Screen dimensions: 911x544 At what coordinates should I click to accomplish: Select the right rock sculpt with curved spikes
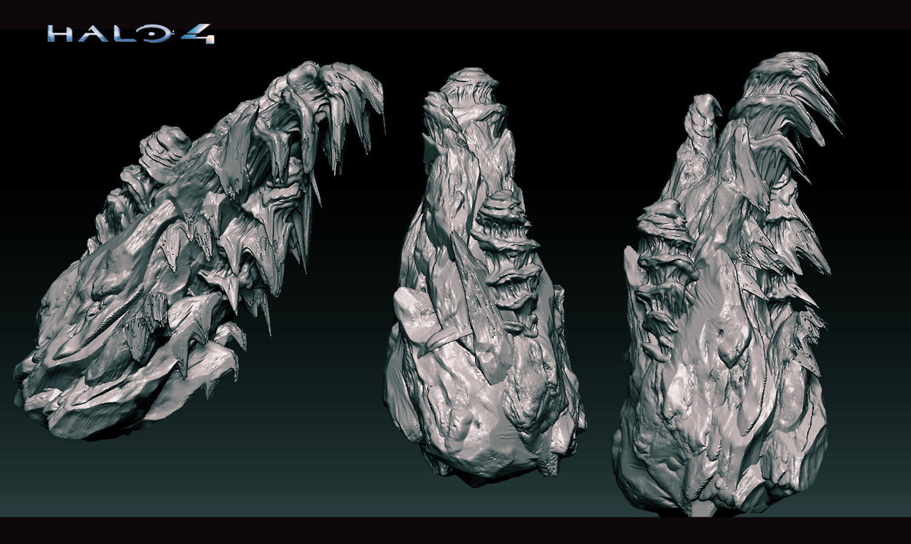click(x=727, y=284)
